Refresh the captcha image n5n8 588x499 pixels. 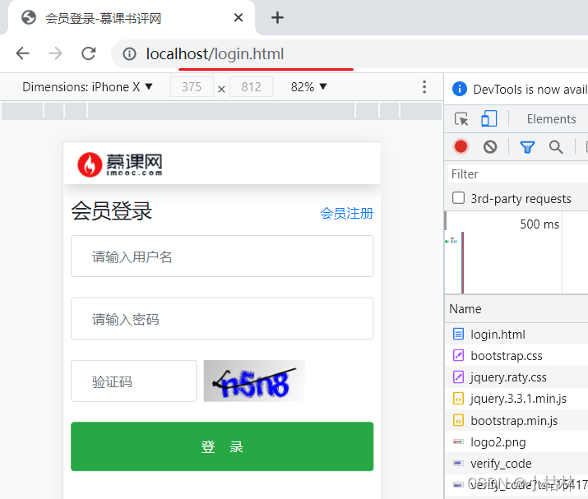tap(254, 381)
